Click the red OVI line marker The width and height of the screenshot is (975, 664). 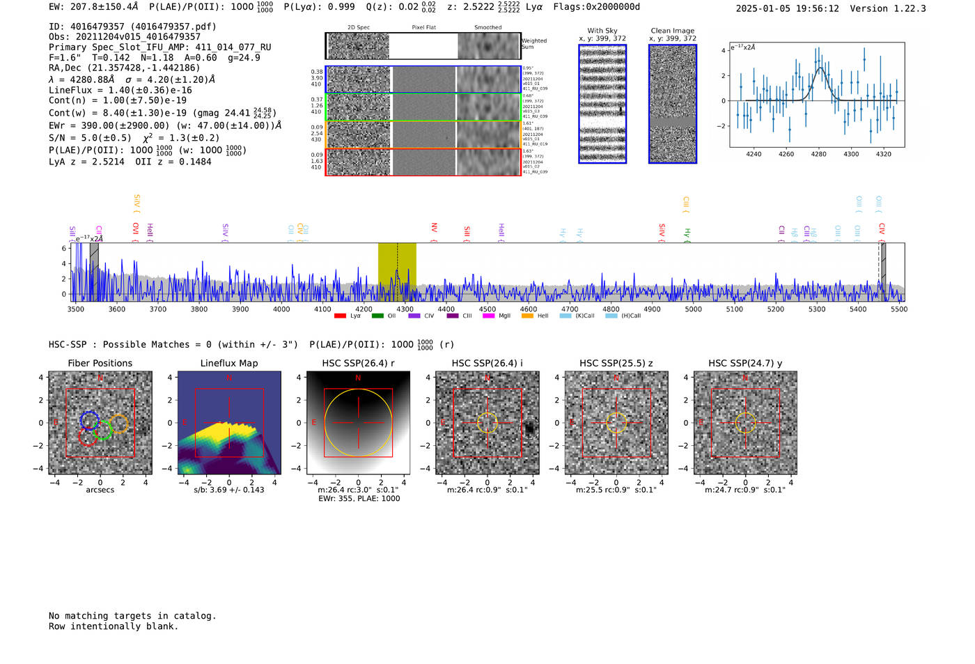click(136, 231)
